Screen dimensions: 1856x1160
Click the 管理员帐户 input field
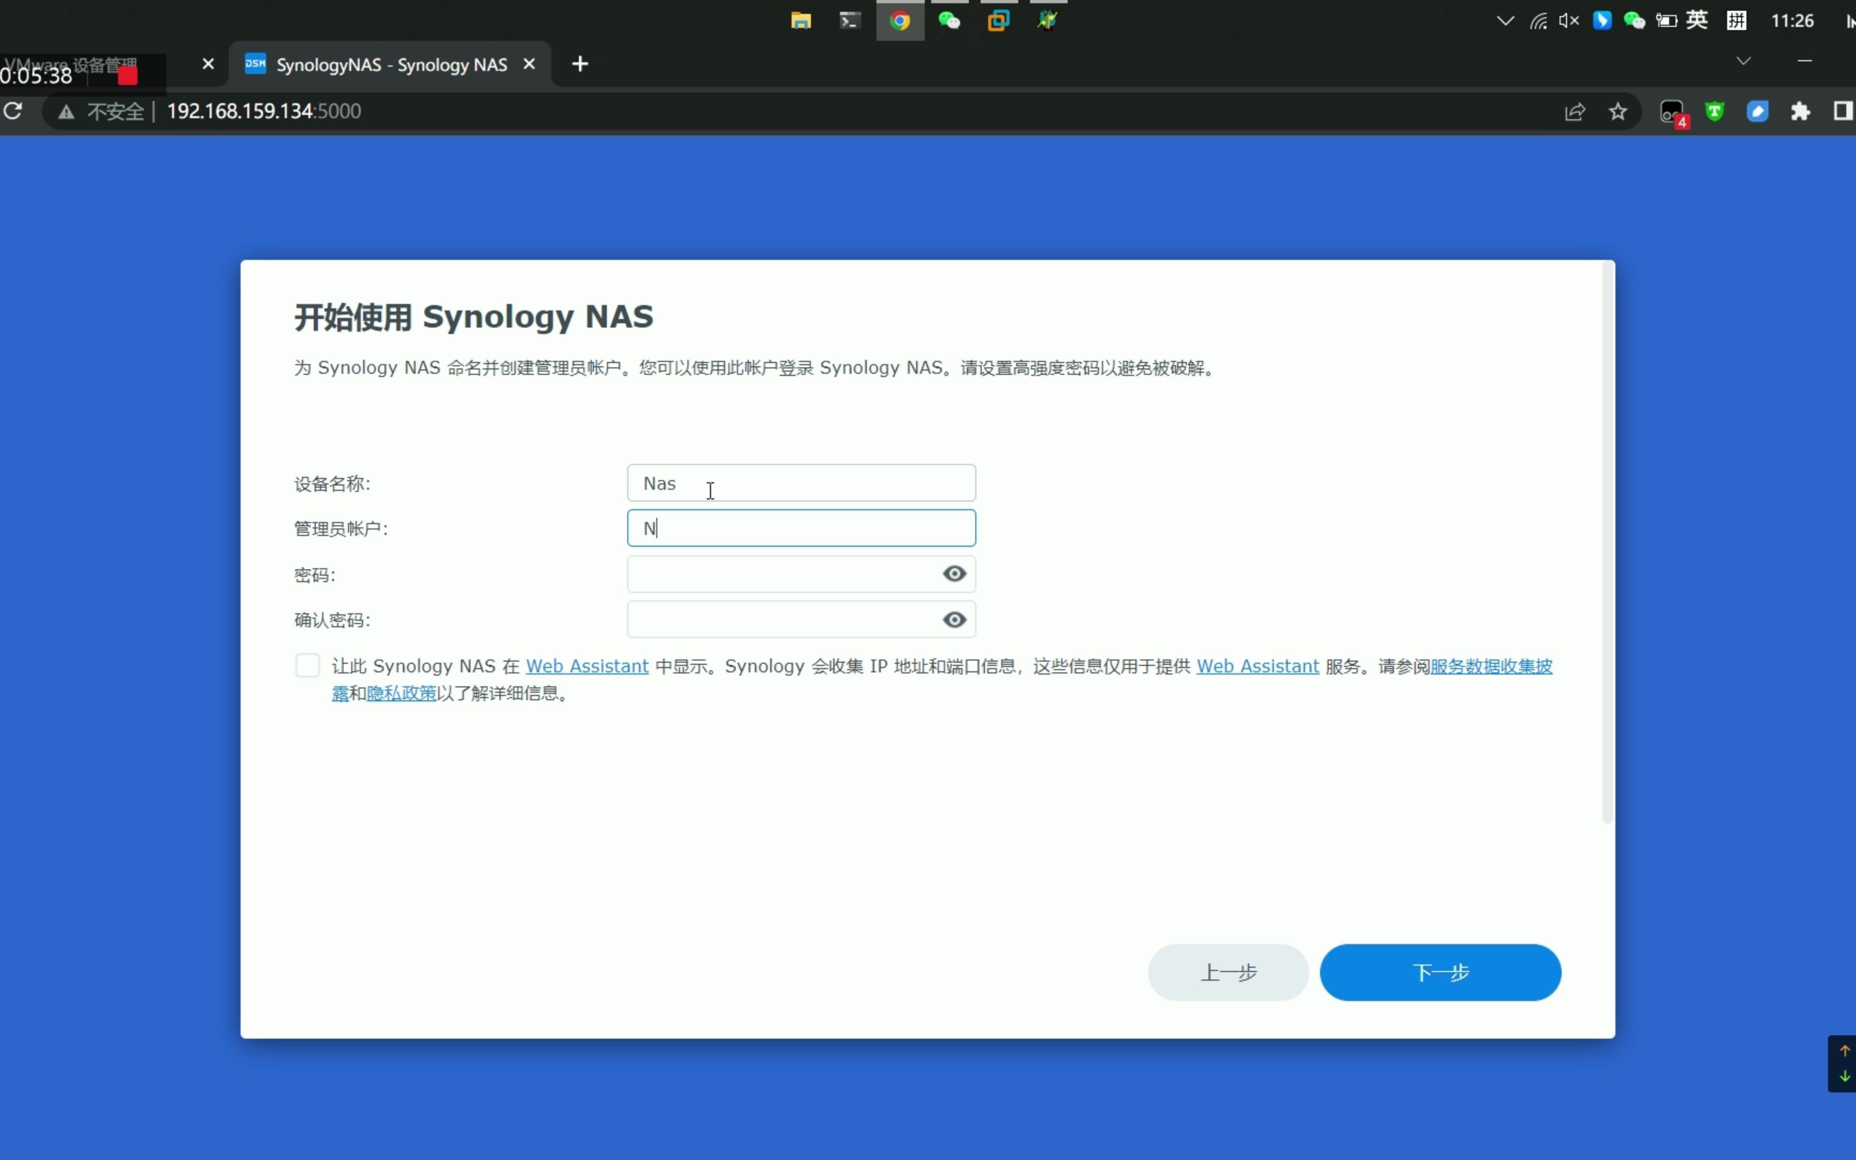tap(801, 528)
